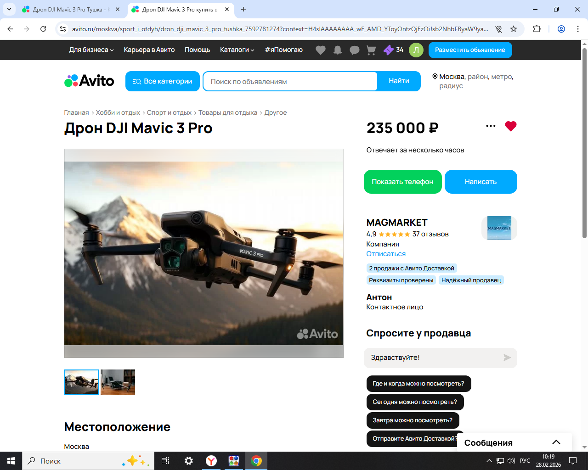This screenshot has height=470, width=588.
Task: Go to the Avito logo homepage
Action: tap(89, 81)
